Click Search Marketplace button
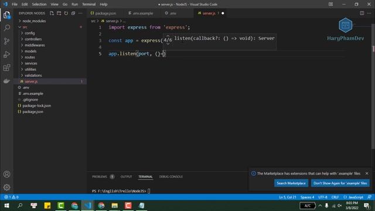 [x=291, y=183]
